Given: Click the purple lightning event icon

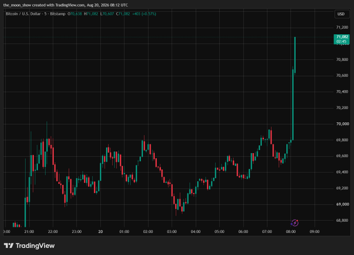Looking at the screenshot, I should click(x=295, y=223).
